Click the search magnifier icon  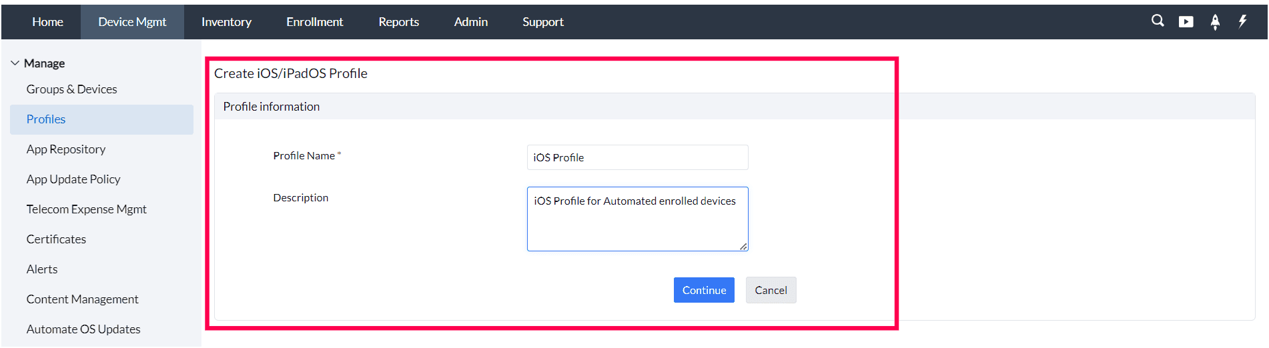tap(1158, 21)
